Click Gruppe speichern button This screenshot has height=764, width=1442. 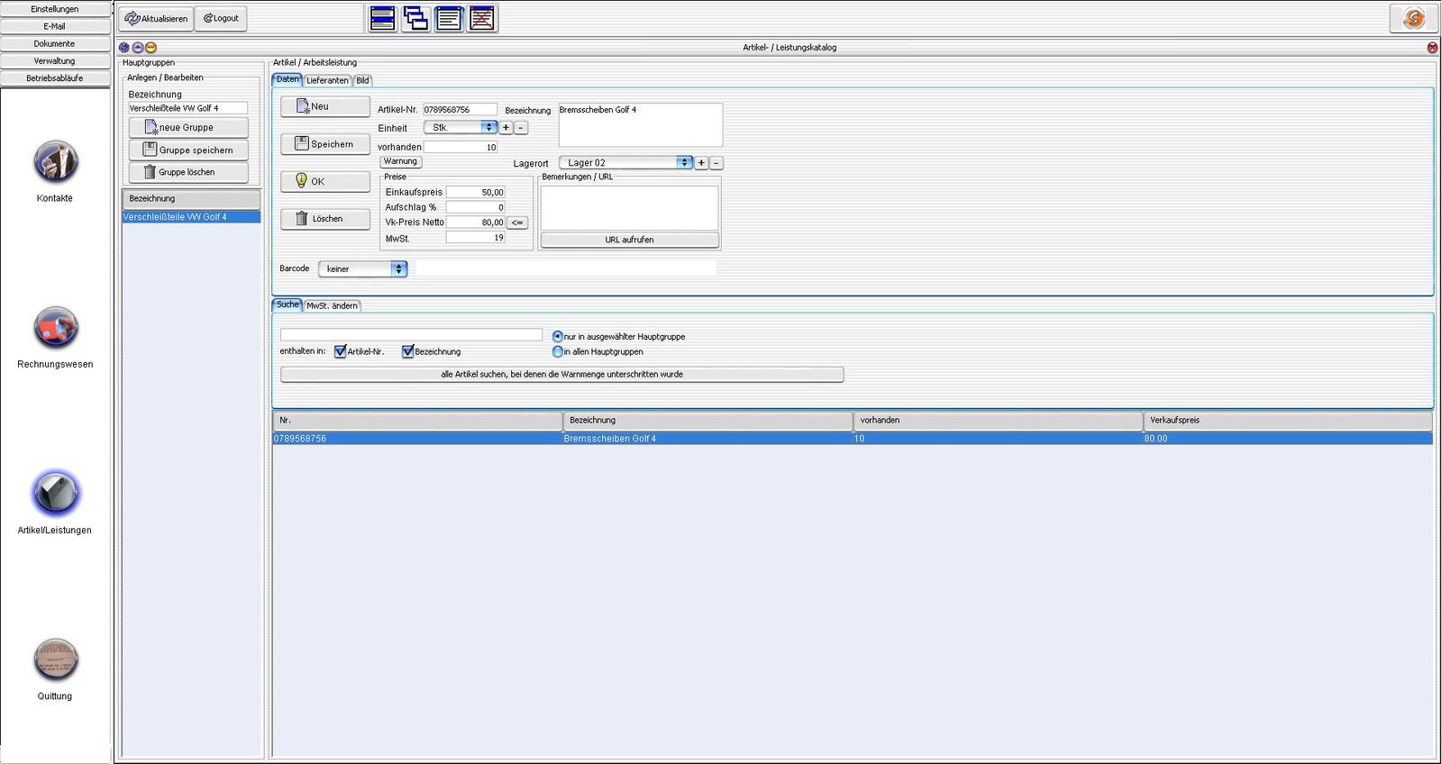click(188, 150)
